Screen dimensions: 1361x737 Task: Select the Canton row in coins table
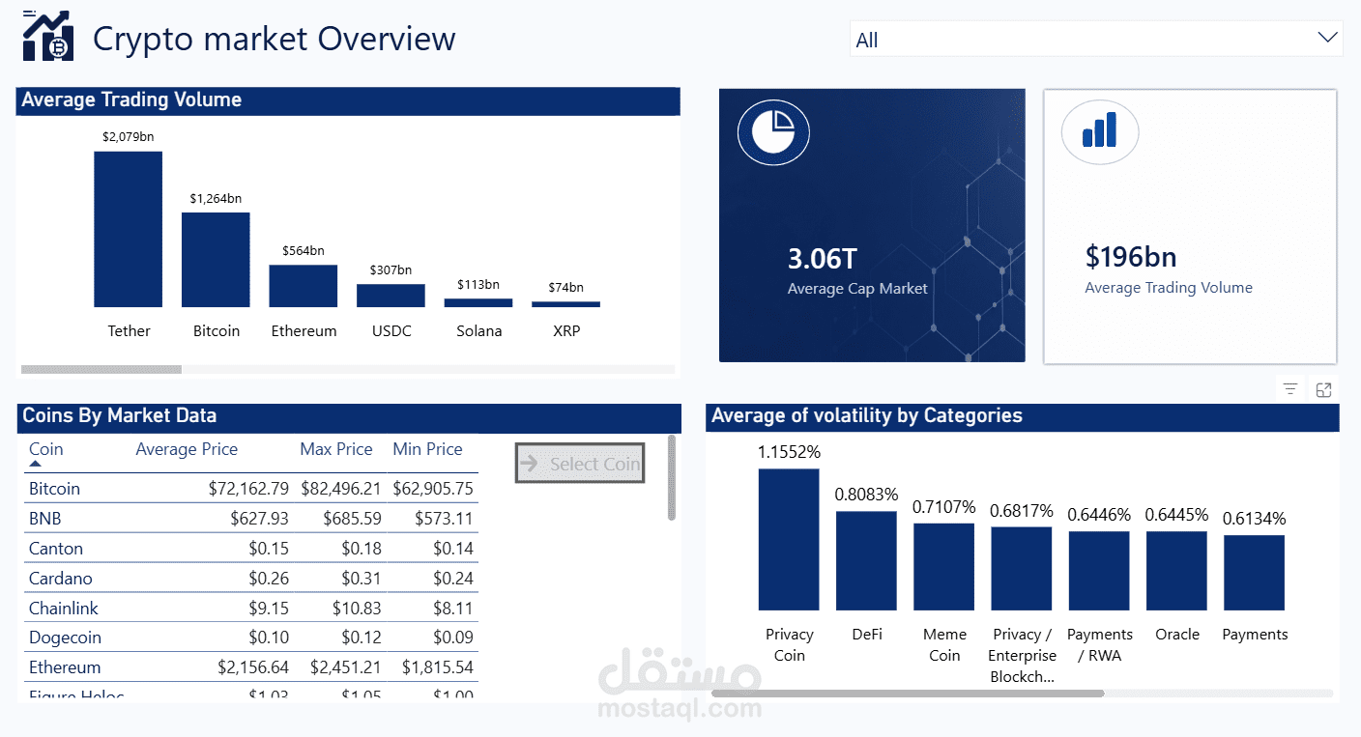coord(251,549)
